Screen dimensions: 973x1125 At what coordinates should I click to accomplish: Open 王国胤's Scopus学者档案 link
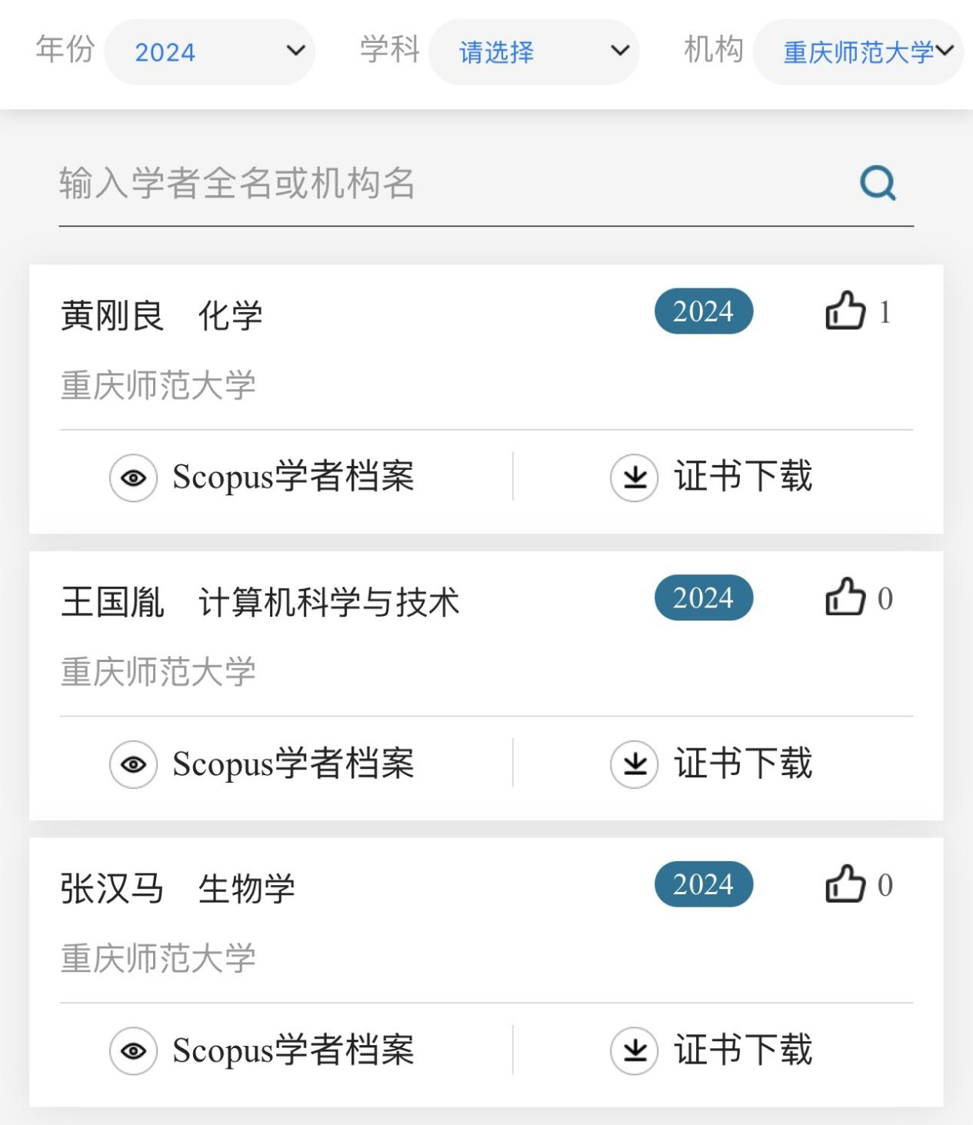tap(293, 764)
